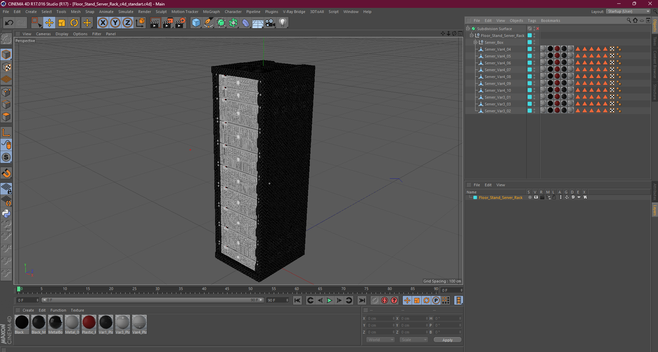Image resolution: width=658 pixels, height=352 pixels.
Task: Collapse Floor_Stand_Server_Rack in object tree
Action: [x=472, y=36]
